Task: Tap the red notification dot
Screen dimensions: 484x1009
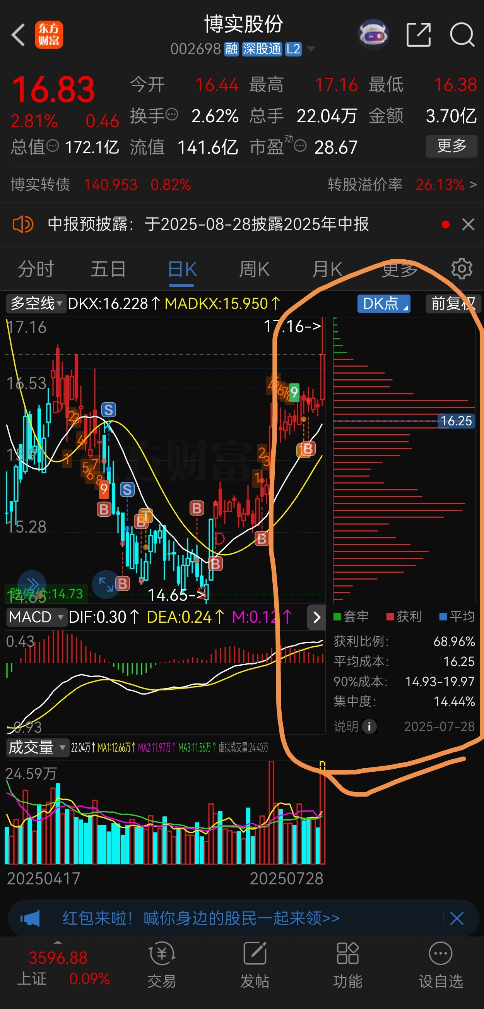Action: [x=445, y=224]
